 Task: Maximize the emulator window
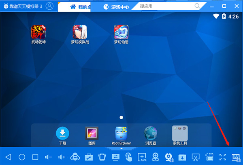click(224, 6)
